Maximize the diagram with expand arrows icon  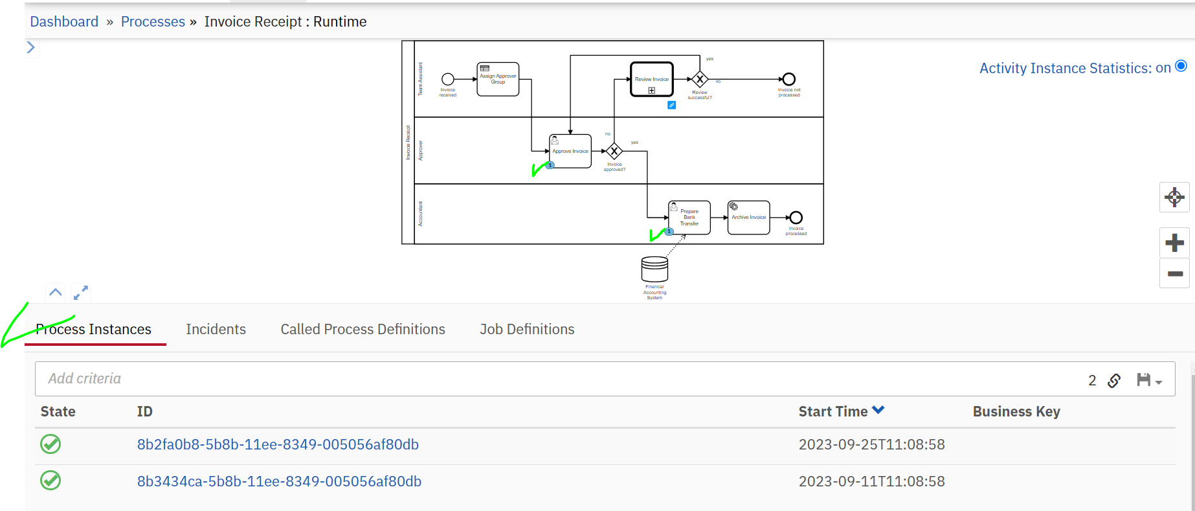coord(80,293)
